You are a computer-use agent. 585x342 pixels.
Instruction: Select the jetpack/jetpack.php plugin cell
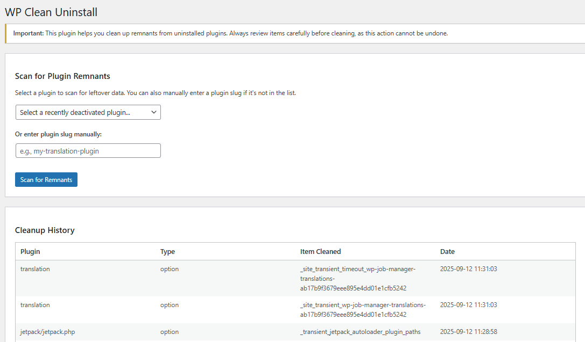click(x=47, y=332)
